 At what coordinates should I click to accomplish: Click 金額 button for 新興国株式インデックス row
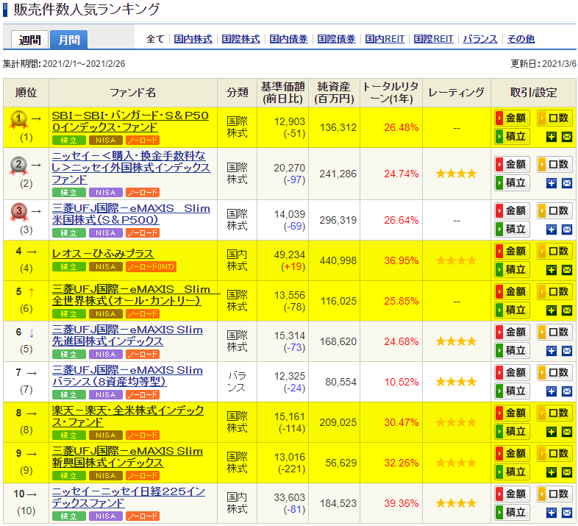click(512, 453)
